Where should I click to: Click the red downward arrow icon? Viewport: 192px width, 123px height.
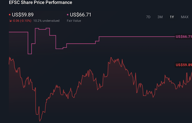pos(10,21)
